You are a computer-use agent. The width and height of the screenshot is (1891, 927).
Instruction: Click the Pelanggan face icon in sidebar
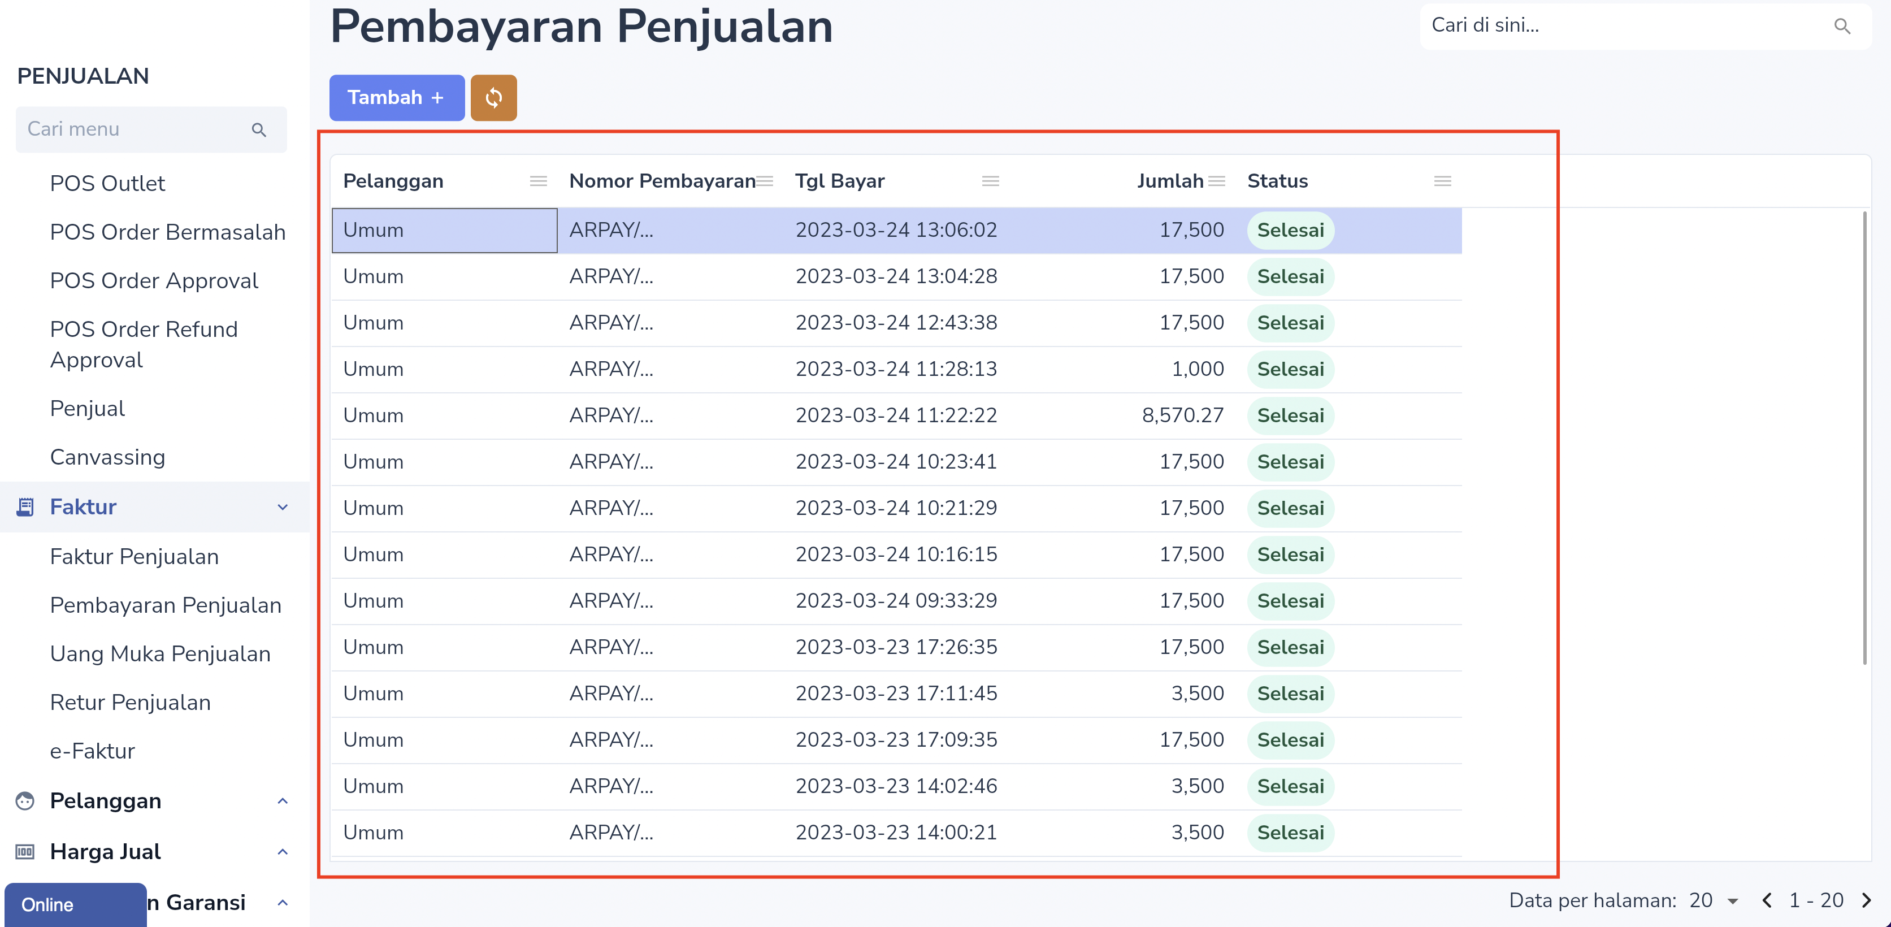[x=25, y=801]
